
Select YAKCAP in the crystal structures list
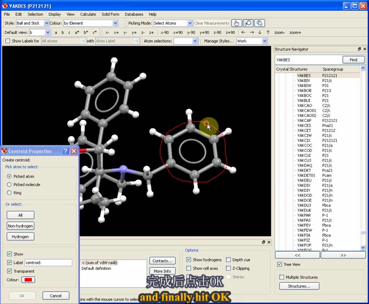coord(304,120)
